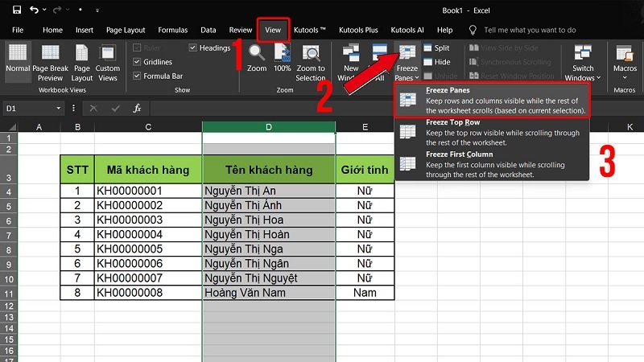Click the Split window button
Screen dimensions: 644x362
(436, 48)
